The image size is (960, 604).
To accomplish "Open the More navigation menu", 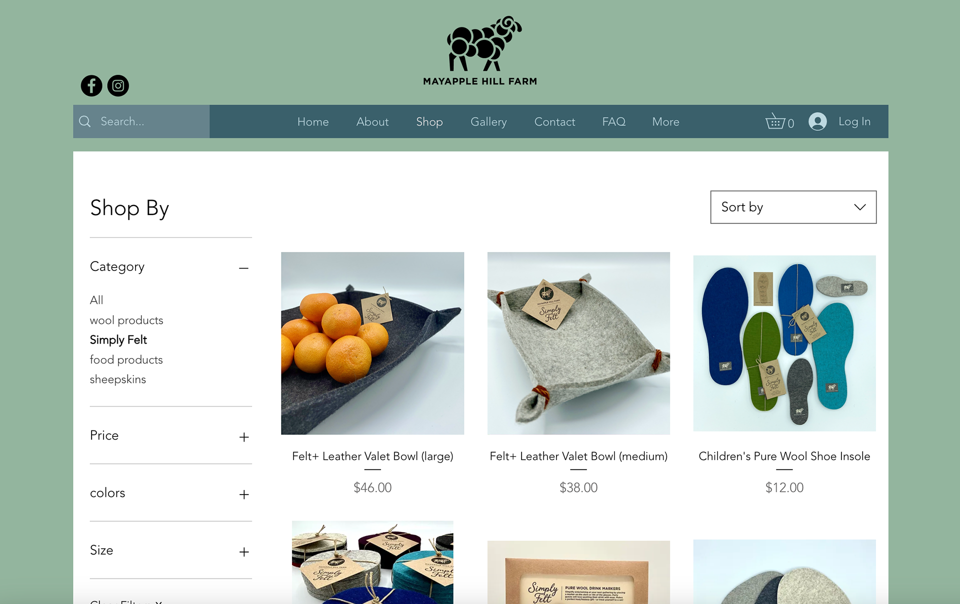I will pyautogui.click(x=665, y=121).
